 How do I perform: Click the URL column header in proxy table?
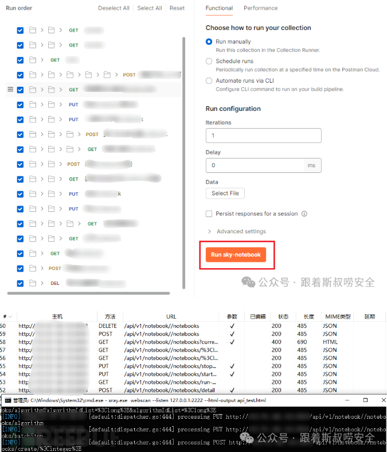point(171,316)
